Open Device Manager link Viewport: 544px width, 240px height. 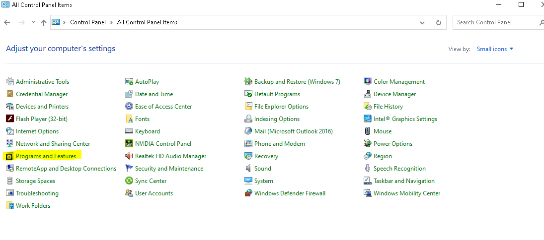(x=395, y=94)
